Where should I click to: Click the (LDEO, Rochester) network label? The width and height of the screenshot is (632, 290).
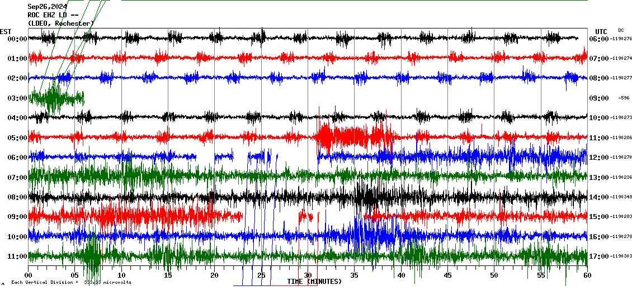[60, 23]
